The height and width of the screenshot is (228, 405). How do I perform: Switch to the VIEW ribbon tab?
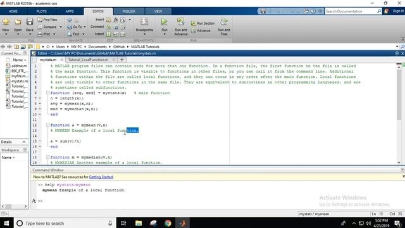(x=158, y=11)
